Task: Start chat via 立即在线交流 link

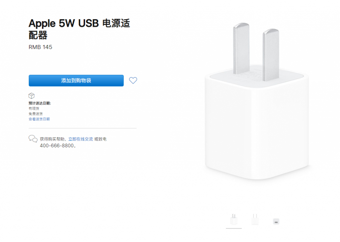Action: pyautogui.click(x=81, y=139)
